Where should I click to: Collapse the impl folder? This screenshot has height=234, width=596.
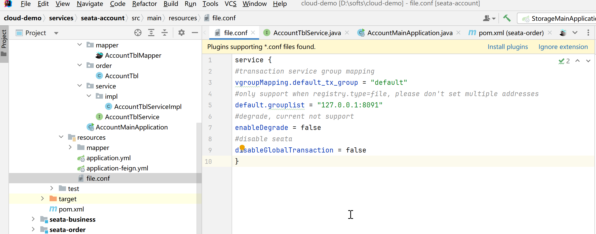tap(89, 96)
